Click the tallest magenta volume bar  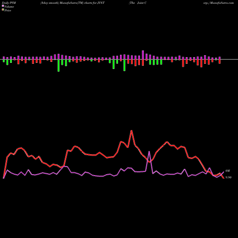pyautogui.click(x=143, y=55)
